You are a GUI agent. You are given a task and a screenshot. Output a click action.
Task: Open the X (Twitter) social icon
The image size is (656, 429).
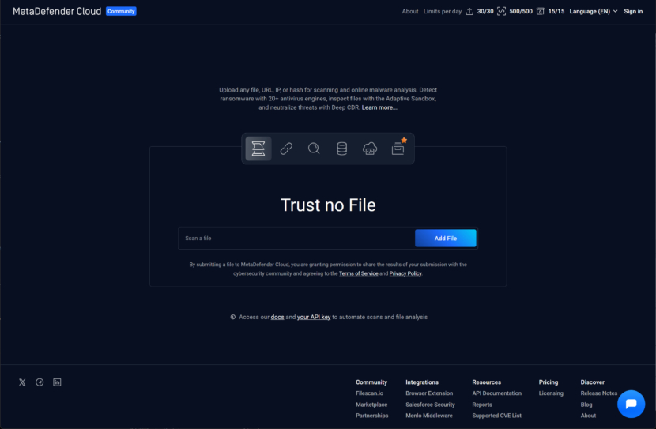pos(22,382)
